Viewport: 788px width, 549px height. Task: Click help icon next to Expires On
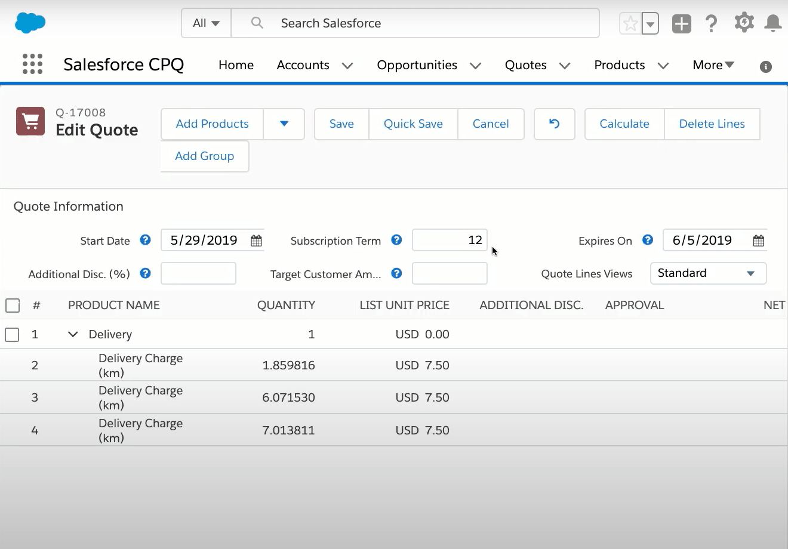[648, 240]
